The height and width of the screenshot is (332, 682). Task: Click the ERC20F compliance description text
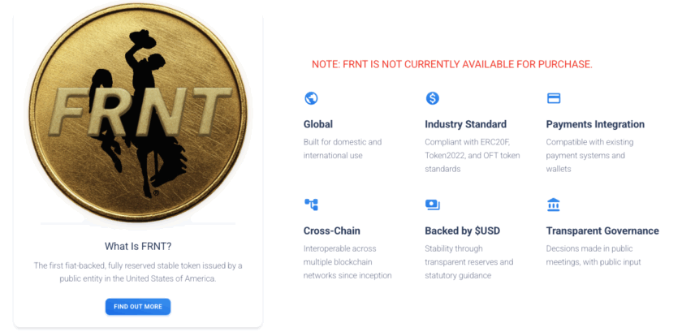pyautogui.click(x=472, y=155)
